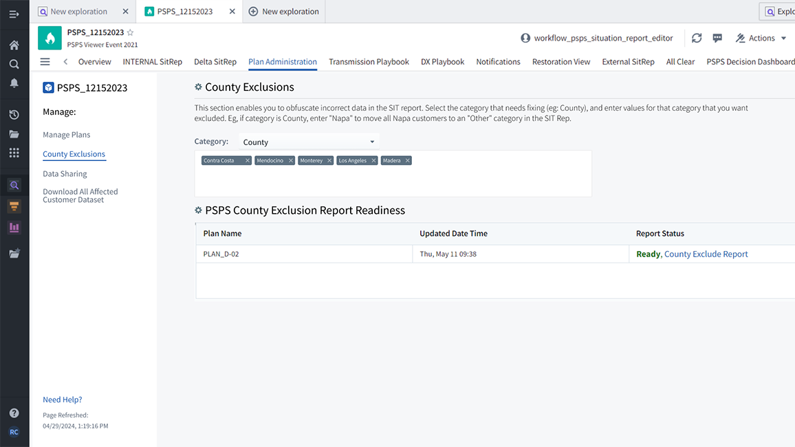Expand the left sidebar navigation menu
This screenshot has width=795, height=447.
[14, 14]
